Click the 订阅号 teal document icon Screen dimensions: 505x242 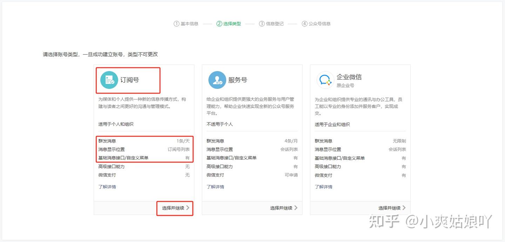(109, 80)
